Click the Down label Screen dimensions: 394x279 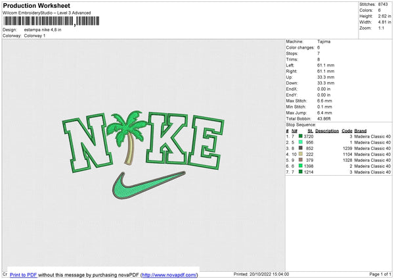tap(292, 83)
